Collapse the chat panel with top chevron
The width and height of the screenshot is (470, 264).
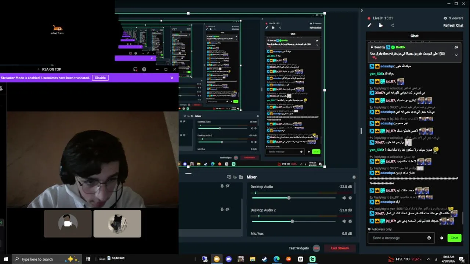(361, 10)
